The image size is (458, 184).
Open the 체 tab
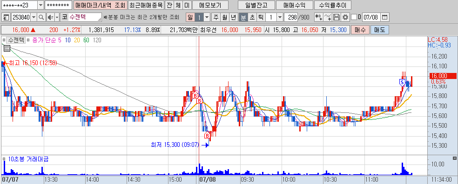pos(178,5)
